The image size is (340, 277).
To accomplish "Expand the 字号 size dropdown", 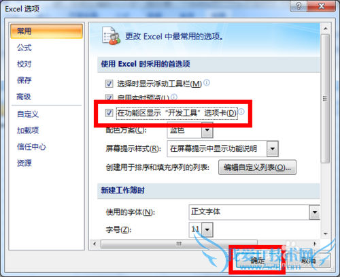I will tap(207, 229).
